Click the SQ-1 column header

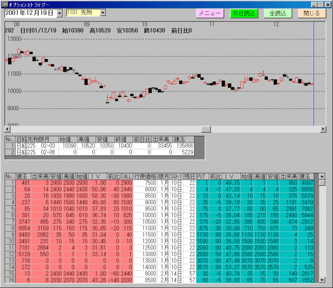pos(176,176)
